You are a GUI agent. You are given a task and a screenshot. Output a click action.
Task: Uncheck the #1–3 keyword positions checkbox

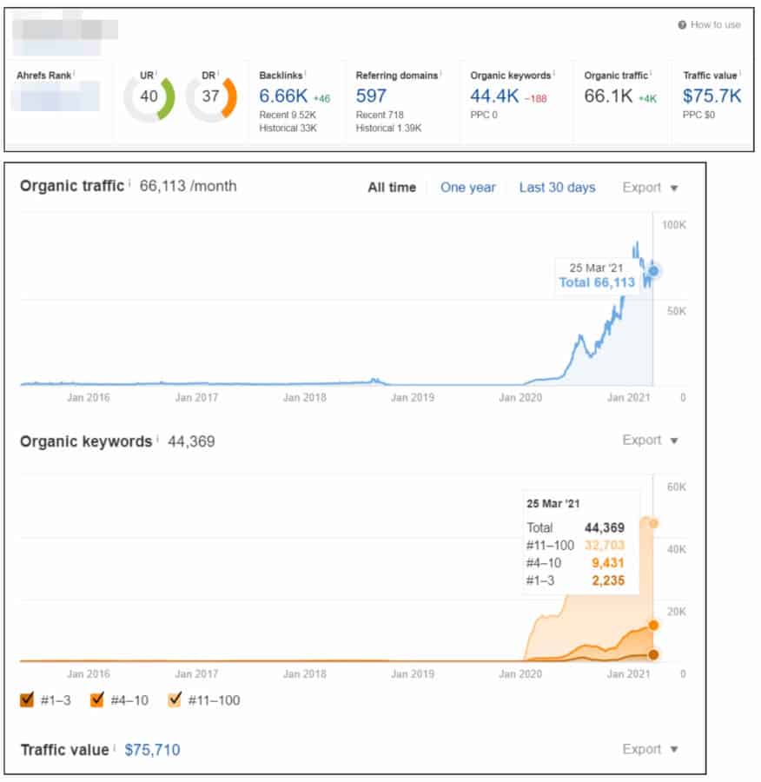pos(28,699)
